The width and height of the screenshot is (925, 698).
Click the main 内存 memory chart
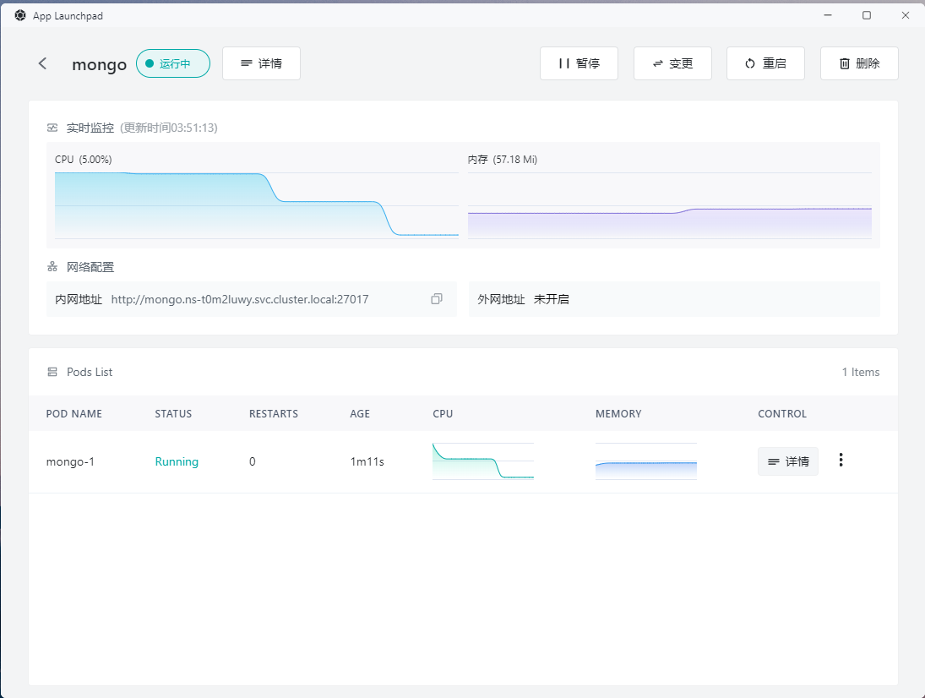click(670, 205)
